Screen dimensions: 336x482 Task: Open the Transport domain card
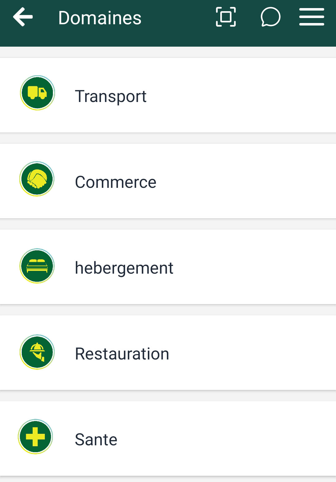[168, 95]
